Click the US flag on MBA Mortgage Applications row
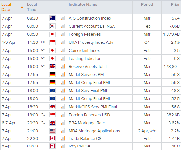The width and height of the screenshot is (181, 150). [x=52, y=131]
